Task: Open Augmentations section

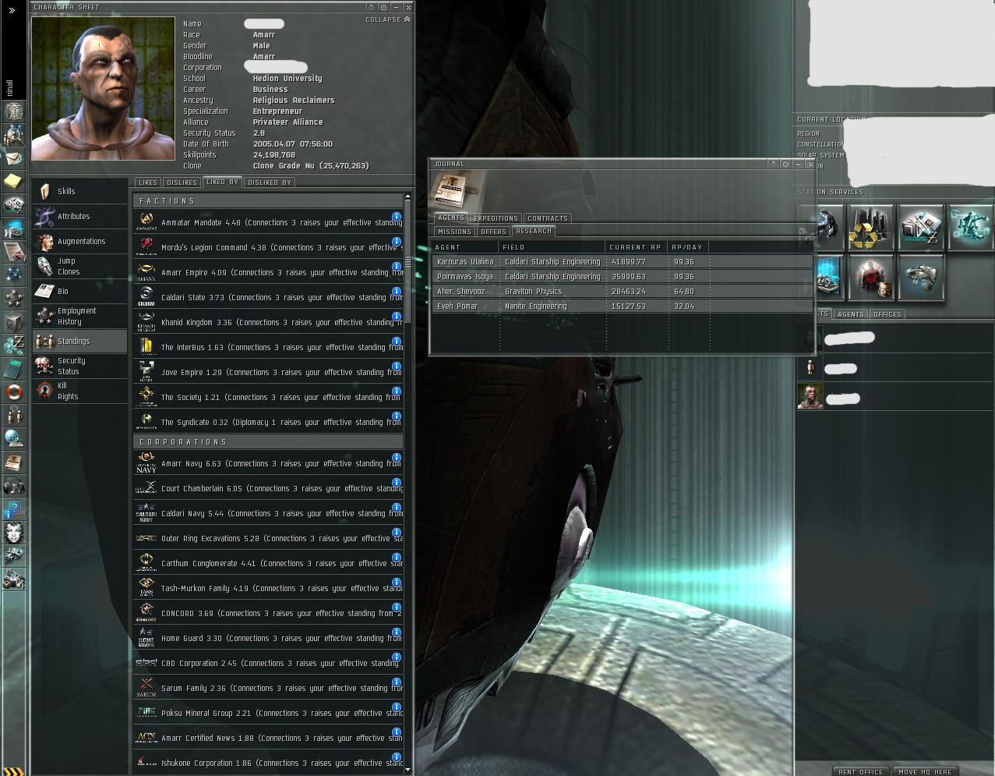Action: [79, 241]
